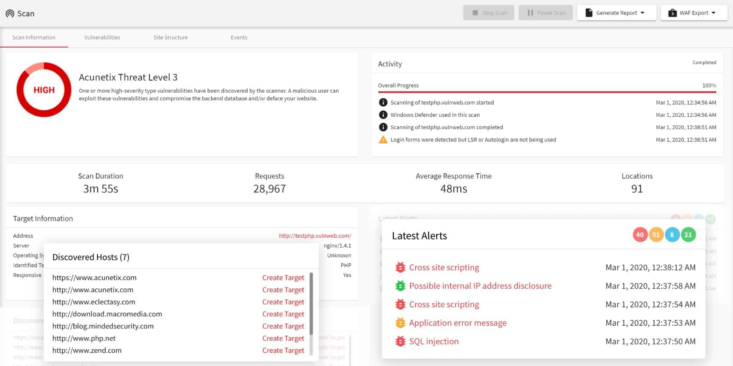733x366 pixels.
Task: Select host text http://blog.mindedsecurity.com
Action: (103, 326)
